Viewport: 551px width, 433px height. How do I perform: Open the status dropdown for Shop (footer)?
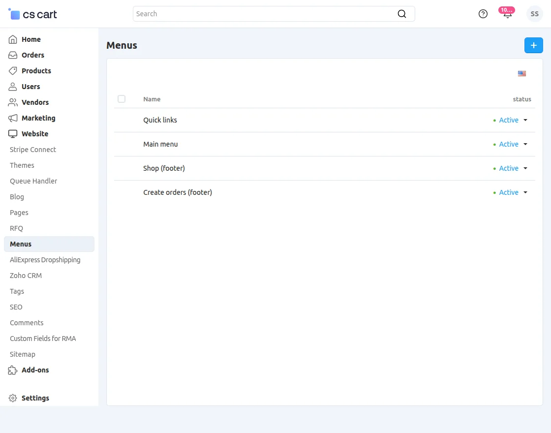(525, 168)
